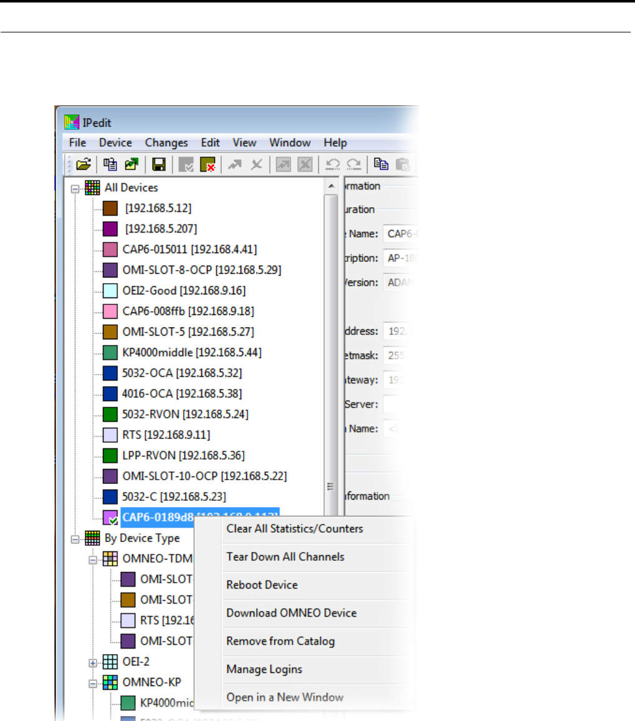Click the checked icon beside CAP6-0189d8
Screen dimensions: 635x721
(x=110, y=517)
